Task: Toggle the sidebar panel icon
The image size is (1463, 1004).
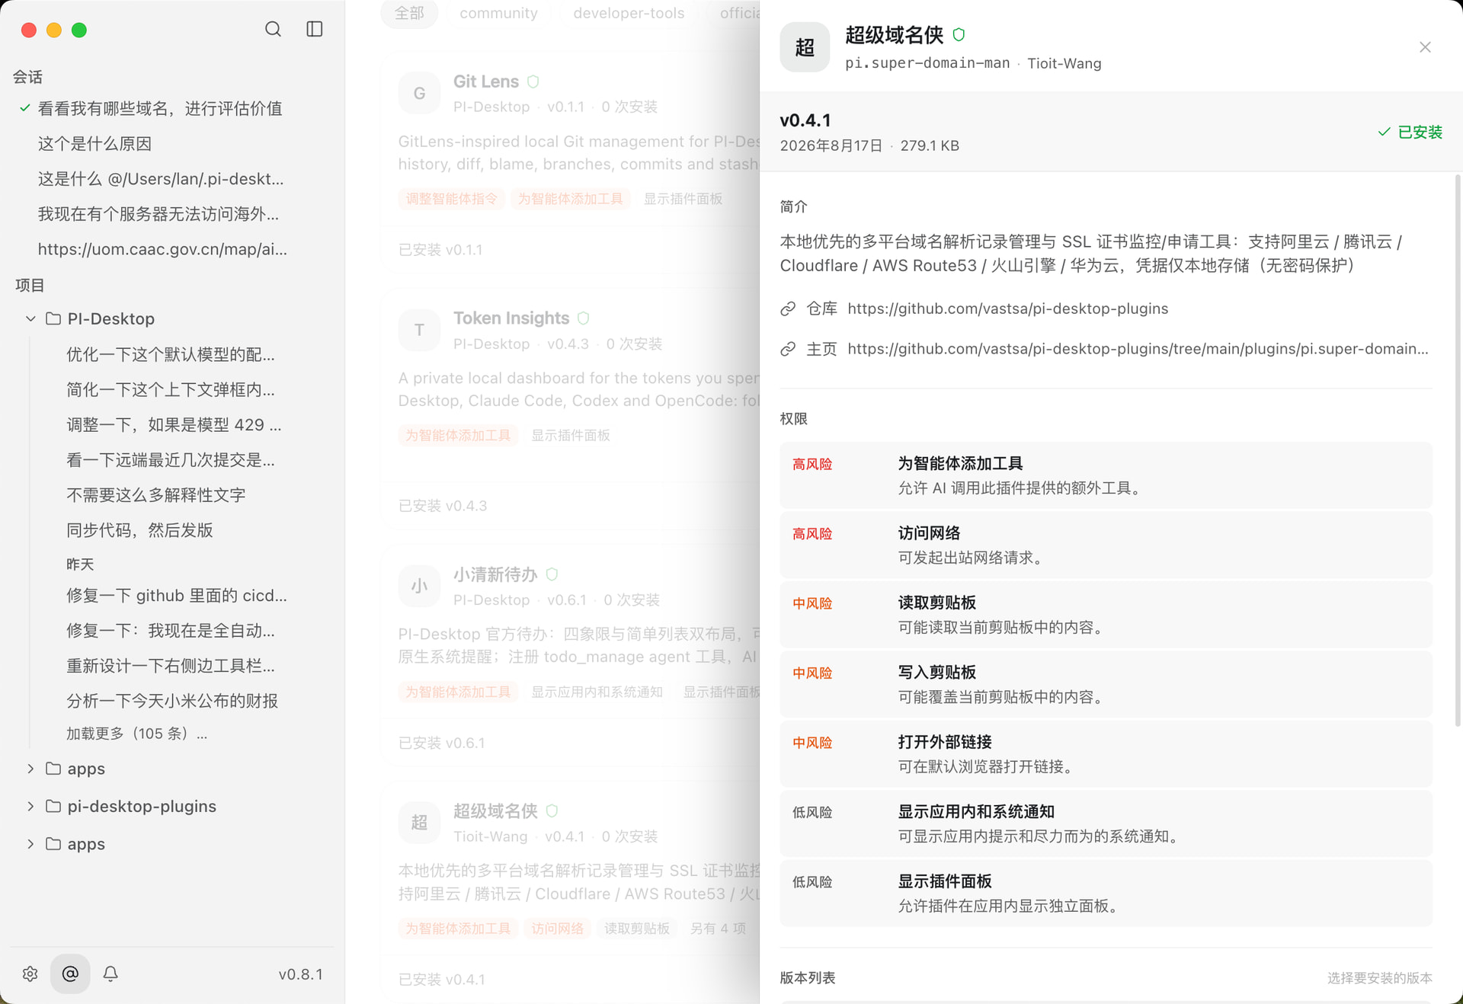Action: tap(315, 29)
